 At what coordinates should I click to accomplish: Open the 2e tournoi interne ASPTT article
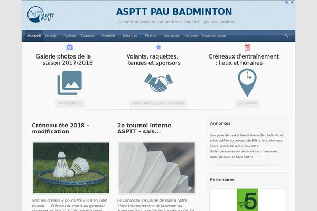point(144,128)
